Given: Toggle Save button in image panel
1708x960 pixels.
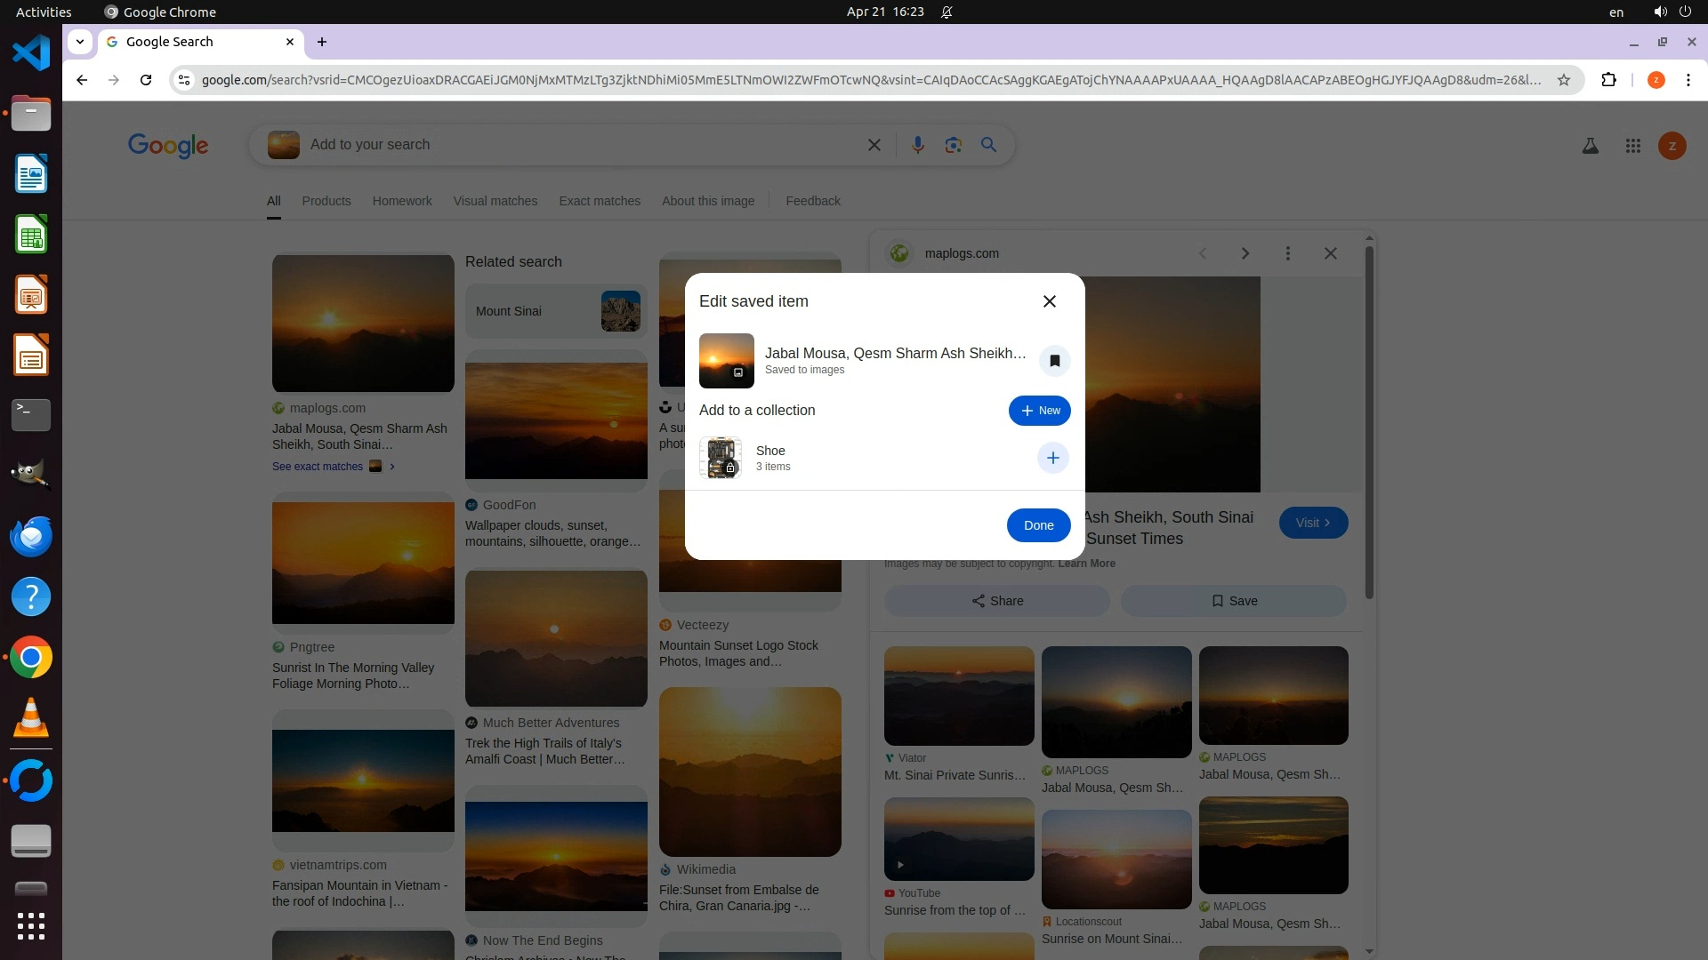Looking at the screenshot, I should click(1233, 601).
